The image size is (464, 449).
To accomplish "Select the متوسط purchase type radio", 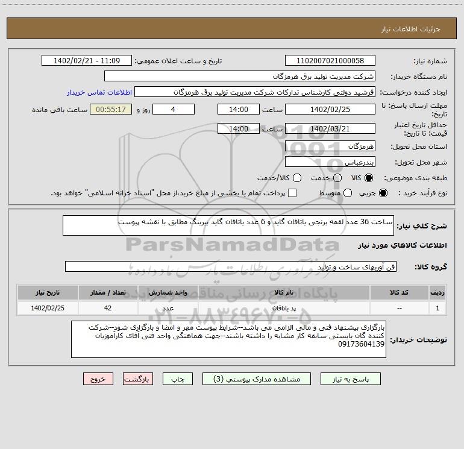I will [348, 193].
